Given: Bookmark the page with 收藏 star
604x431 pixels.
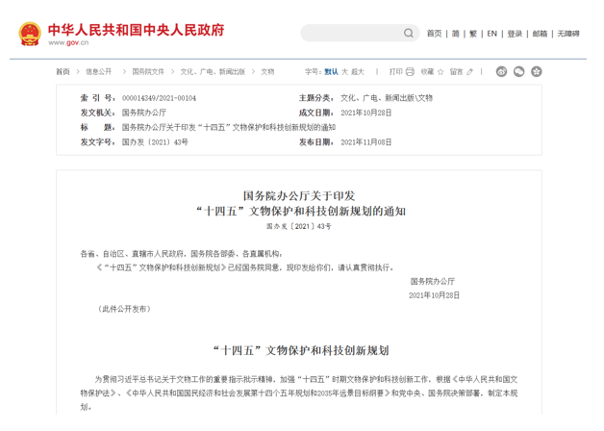Looking at the screenshot, I should 430,71.
